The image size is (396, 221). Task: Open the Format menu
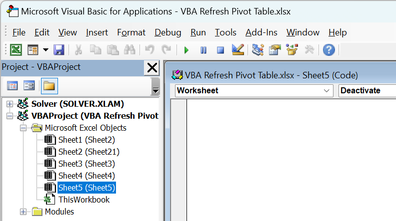131,32
